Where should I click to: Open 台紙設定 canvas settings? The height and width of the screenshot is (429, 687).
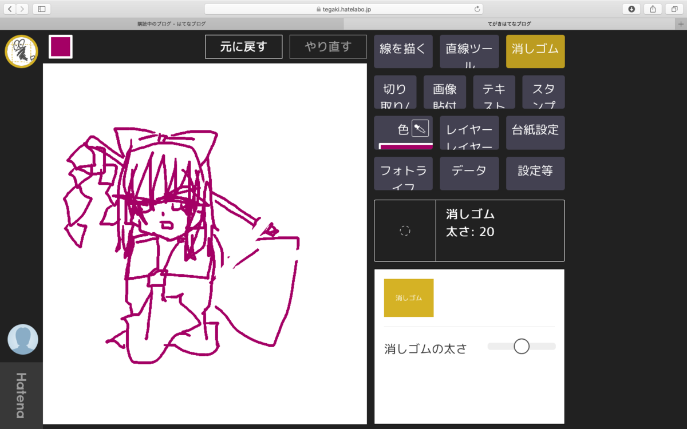tap(535, 133)
